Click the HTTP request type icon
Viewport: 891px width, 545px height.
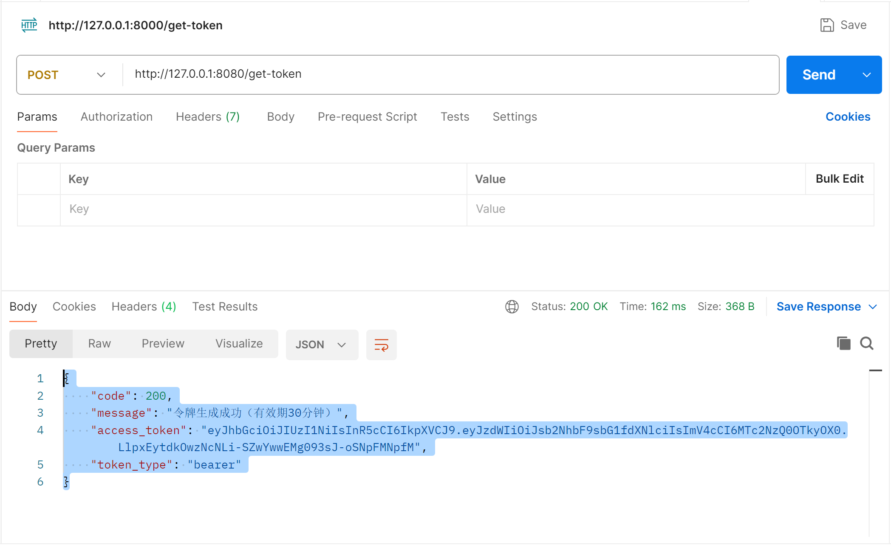[29, 25]
